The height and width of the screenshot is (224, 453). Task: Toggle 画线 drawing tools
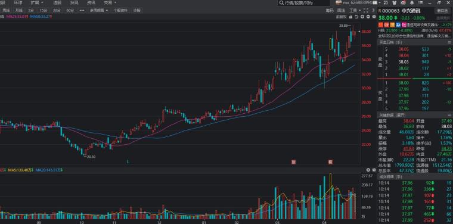click(x=341, y=10)
